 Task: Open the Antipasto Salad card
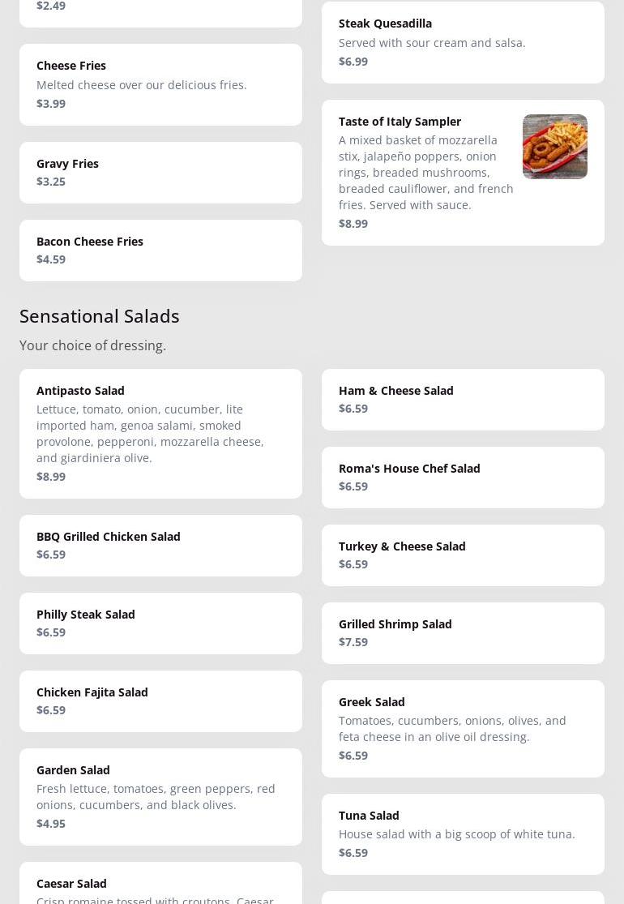point(160,433)
